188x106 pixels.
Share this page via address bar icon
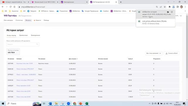[161, 7]
